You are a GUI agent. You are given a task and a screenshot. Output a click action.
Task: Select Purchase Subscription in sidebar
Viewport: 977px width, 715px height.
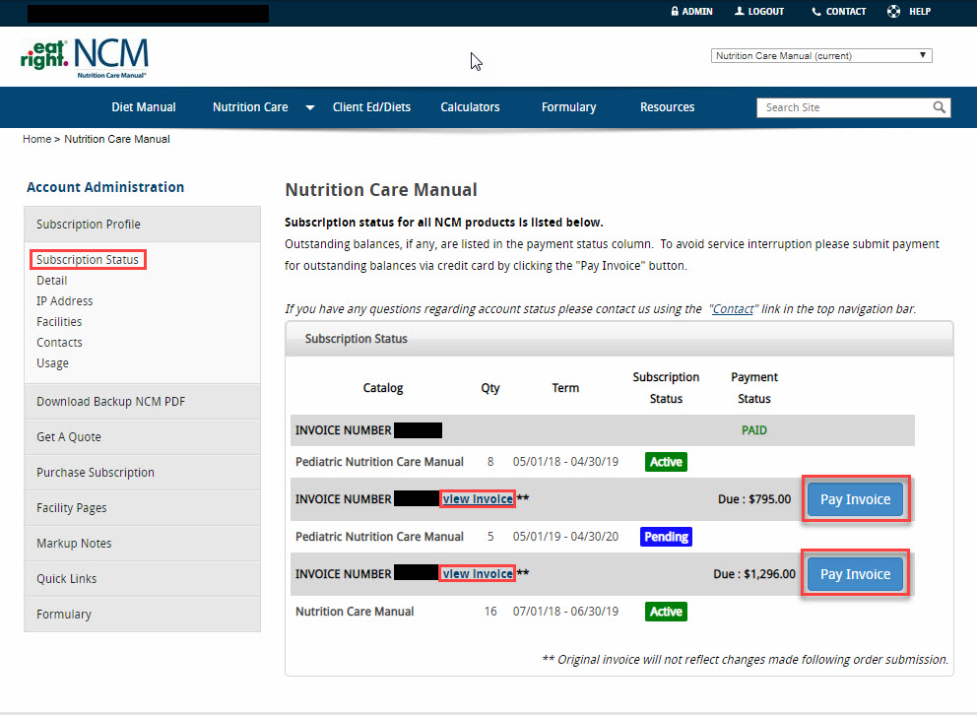click(x=142, y=473)
